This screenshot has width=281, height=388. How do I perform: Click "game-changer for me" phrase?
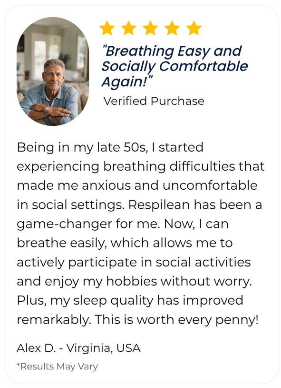tap(88, 224)
